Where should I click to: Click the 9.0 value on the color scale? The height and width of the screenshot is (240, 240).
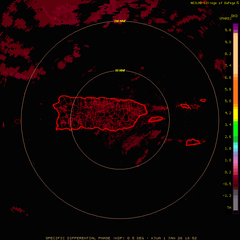(x=228, y=42)
